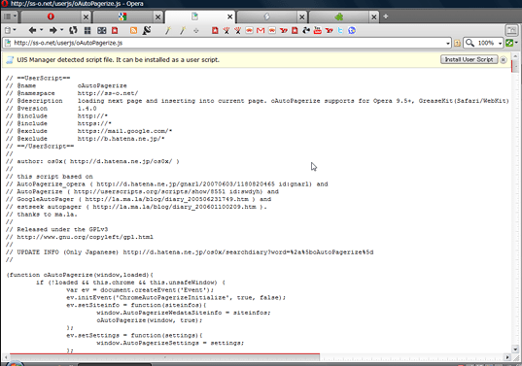The height and width of the screenshot is (366, 522).
Task: Open the Speed Dial grid icon
Action: pos(87,31)
